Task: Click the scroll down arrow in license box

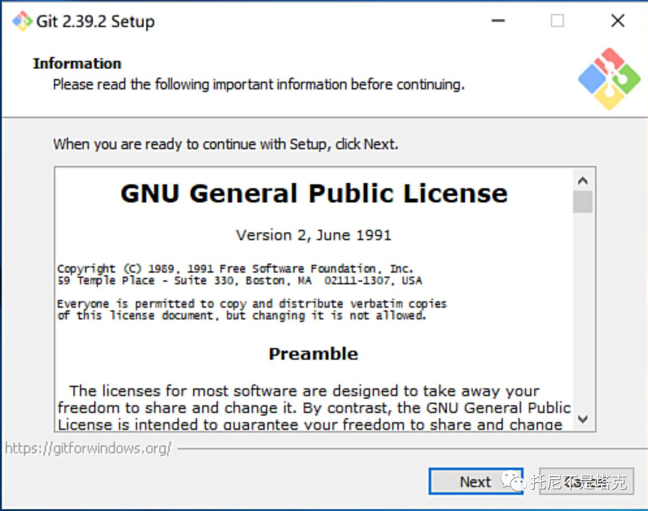Action: tap(583, 419)
